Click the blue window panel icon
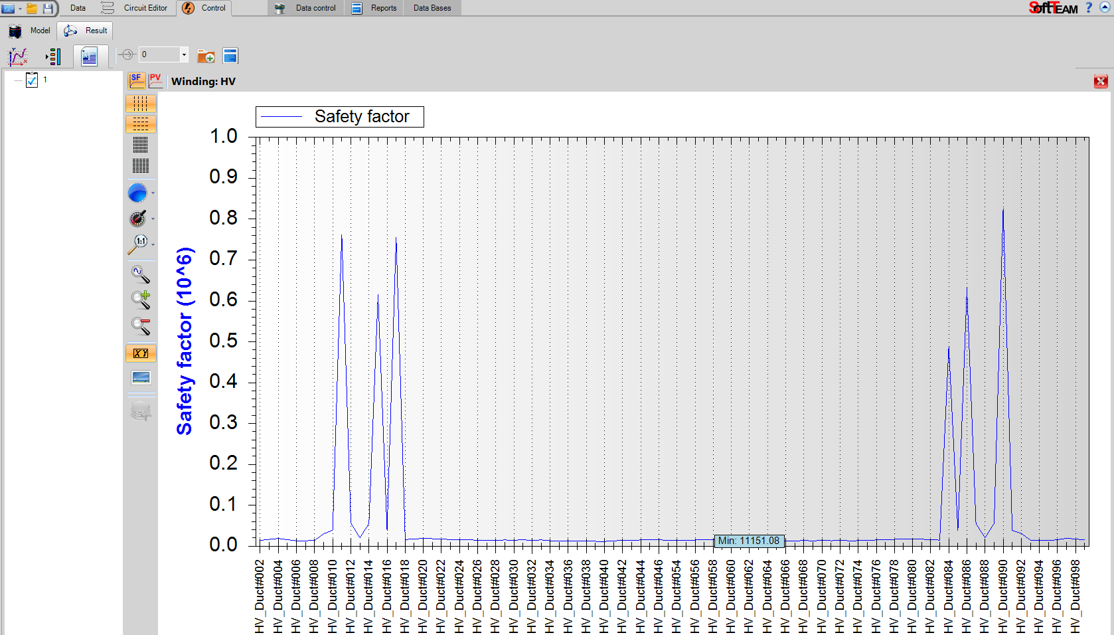Image resolution: width=1114 pixels, height=635 pixels. click(230, 56)
